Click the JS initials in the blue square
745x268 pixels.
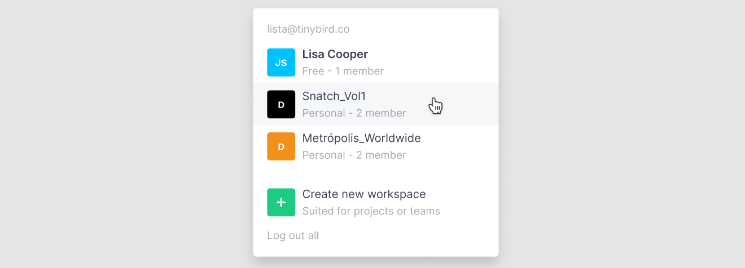[x=281, y=63]
